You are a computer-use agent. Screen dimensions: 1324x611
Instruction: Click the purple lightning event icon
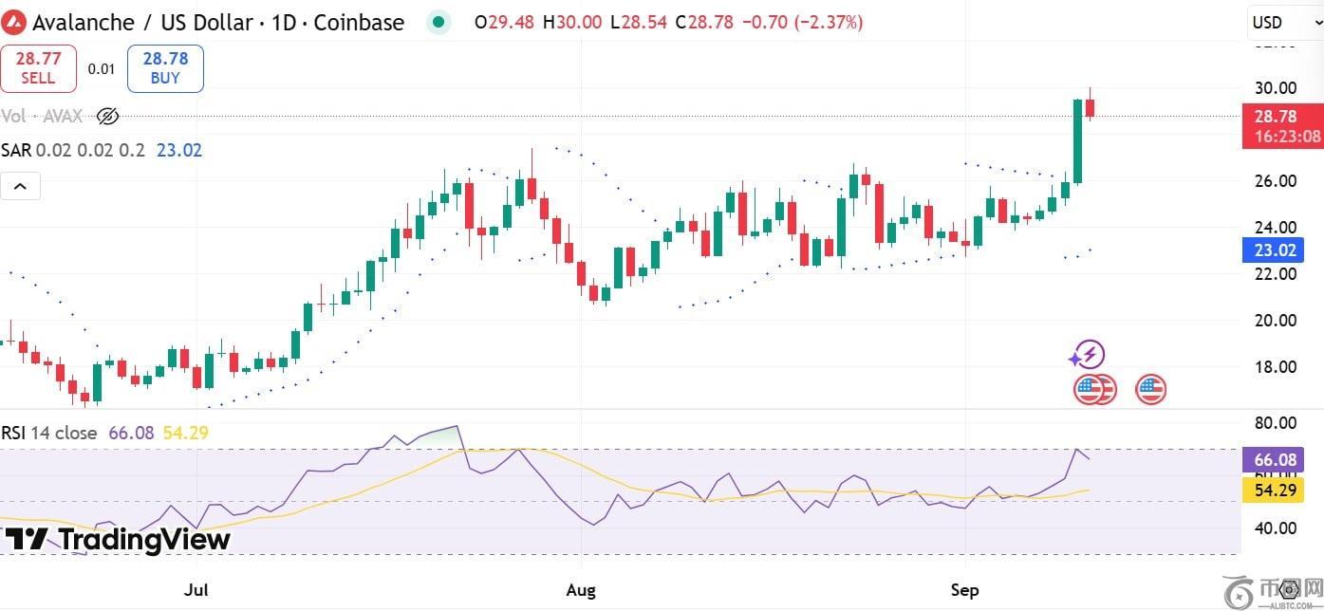click(x=1088, y=356)
